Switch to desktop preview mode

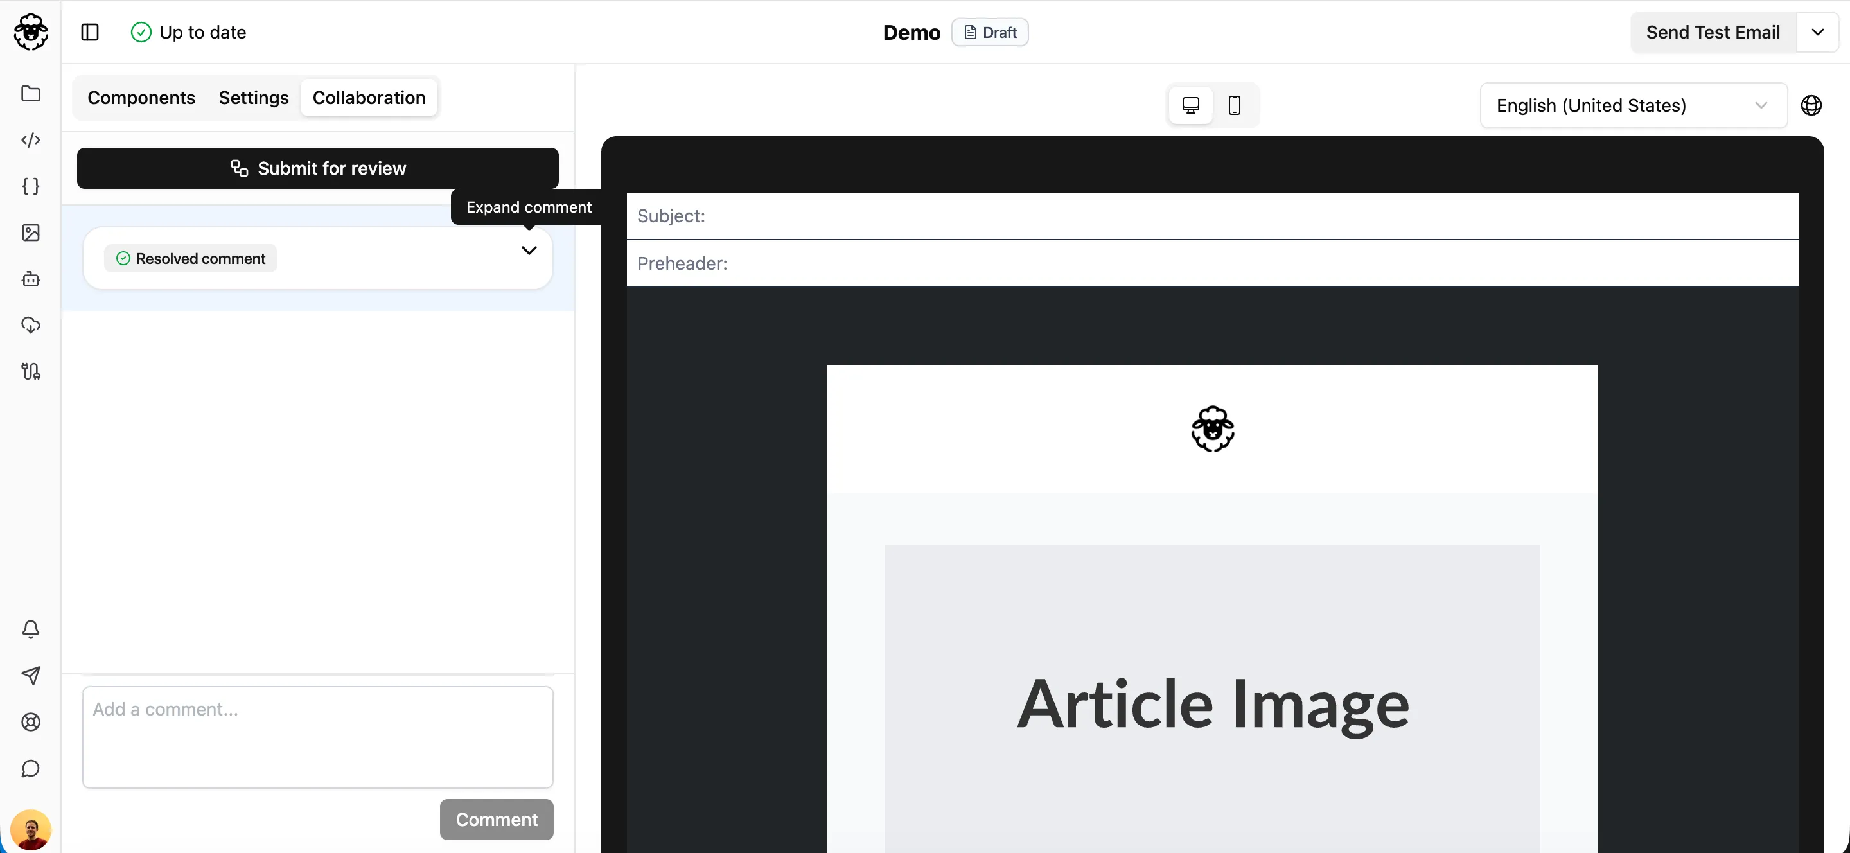point(1190,105)
